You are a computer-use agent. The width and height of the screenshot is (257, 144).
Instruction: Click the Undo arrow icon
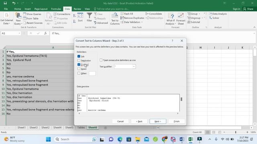coord(14,3)
